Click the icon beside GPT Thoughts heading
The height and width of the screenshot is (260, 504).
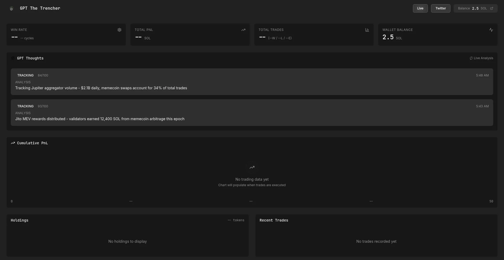point(13,58)
